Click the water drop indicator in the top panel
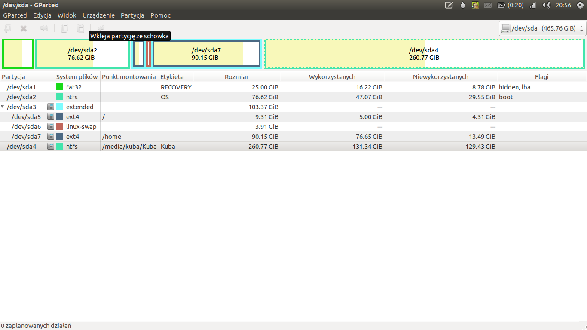Image resolution: width=587 pixels, height=330 pixels. click(x=463, y=5)
